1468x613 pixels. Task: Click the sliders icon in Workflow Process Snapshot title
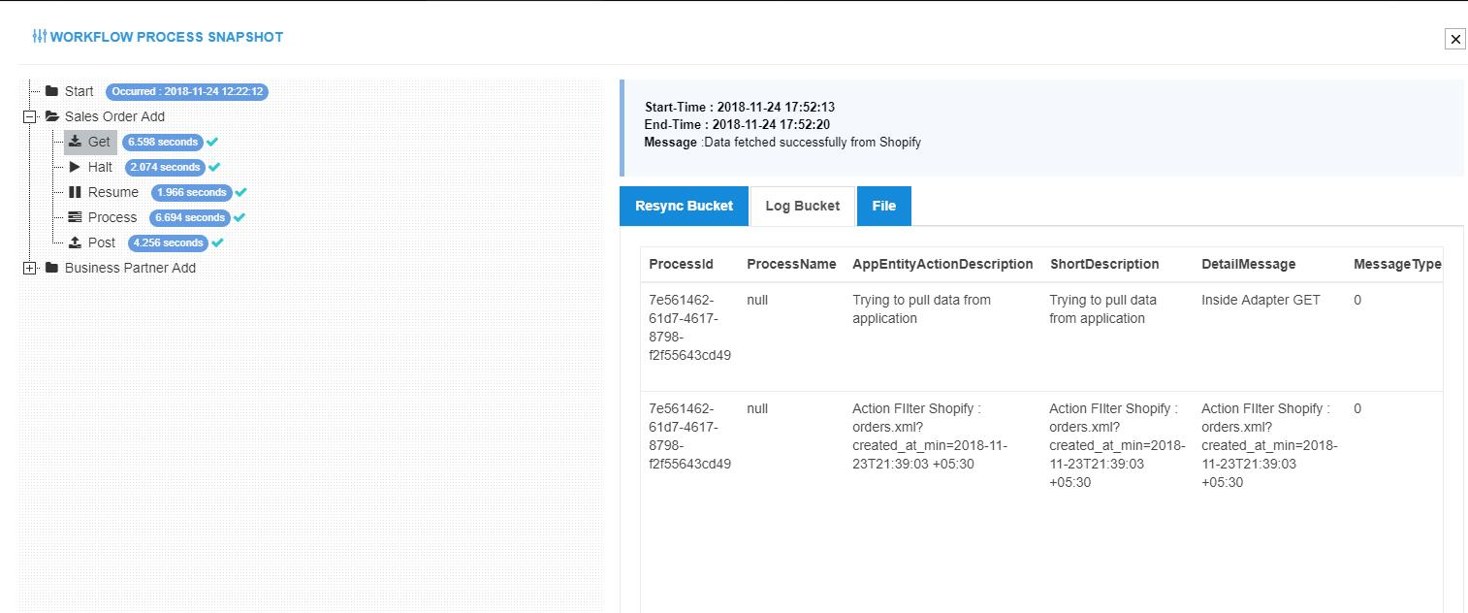39,37
